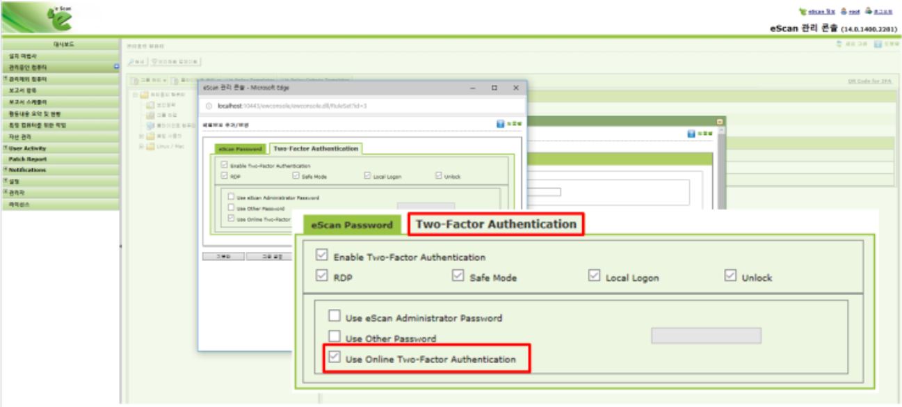Screen dimensions: 902x407
Task: Select the Linux / Mac folder
Action: (161, 145)
